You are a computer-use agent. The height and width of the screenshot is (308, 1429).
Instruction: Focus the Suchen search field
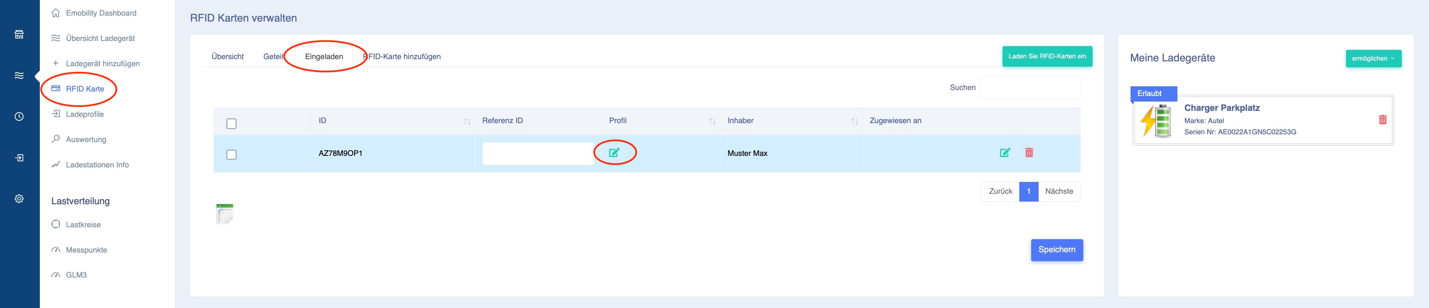tap(1030, 88)
